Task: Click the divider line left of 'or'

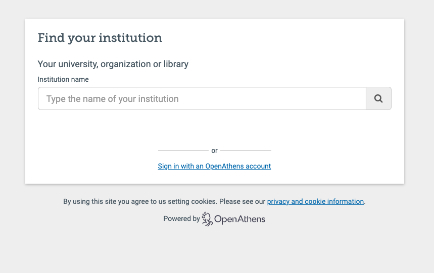Action: point(183,150)
